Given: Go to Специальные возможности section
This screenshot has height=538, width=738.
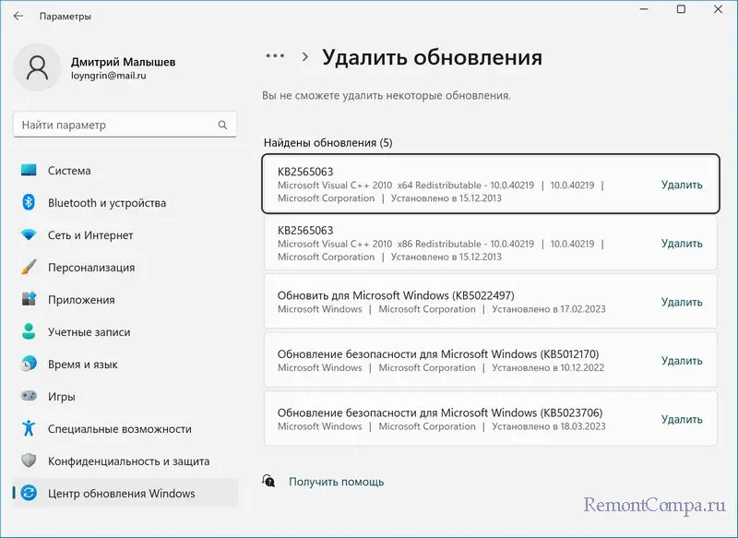Looking at the screenshot, I should pyautogui.click(x=119, y=429).
